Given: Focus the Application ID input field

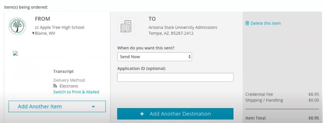Looking at the screenshot, I should [175, 77].
